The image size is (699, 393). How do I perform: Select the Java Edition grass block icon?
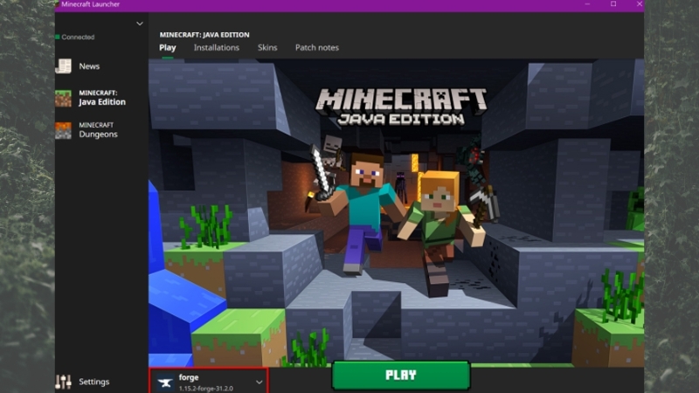pyautogui.click(x=63, y=98)
